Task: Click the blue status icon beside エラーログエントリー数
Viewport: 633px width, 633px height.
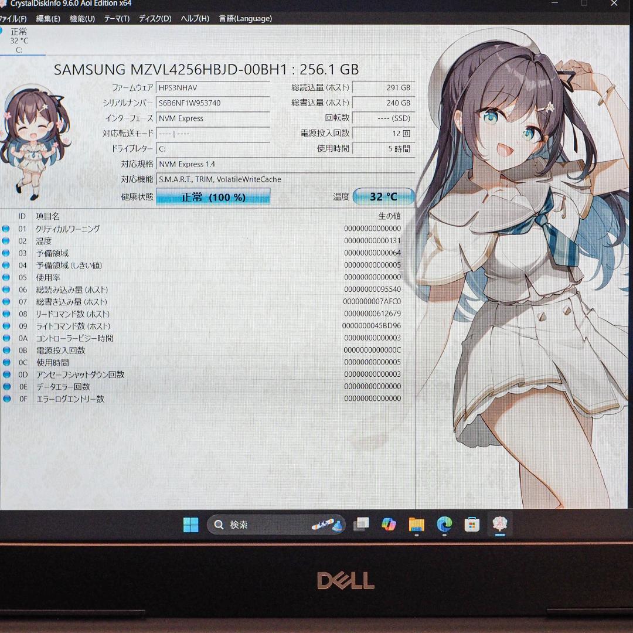Action: coord(6,399)
